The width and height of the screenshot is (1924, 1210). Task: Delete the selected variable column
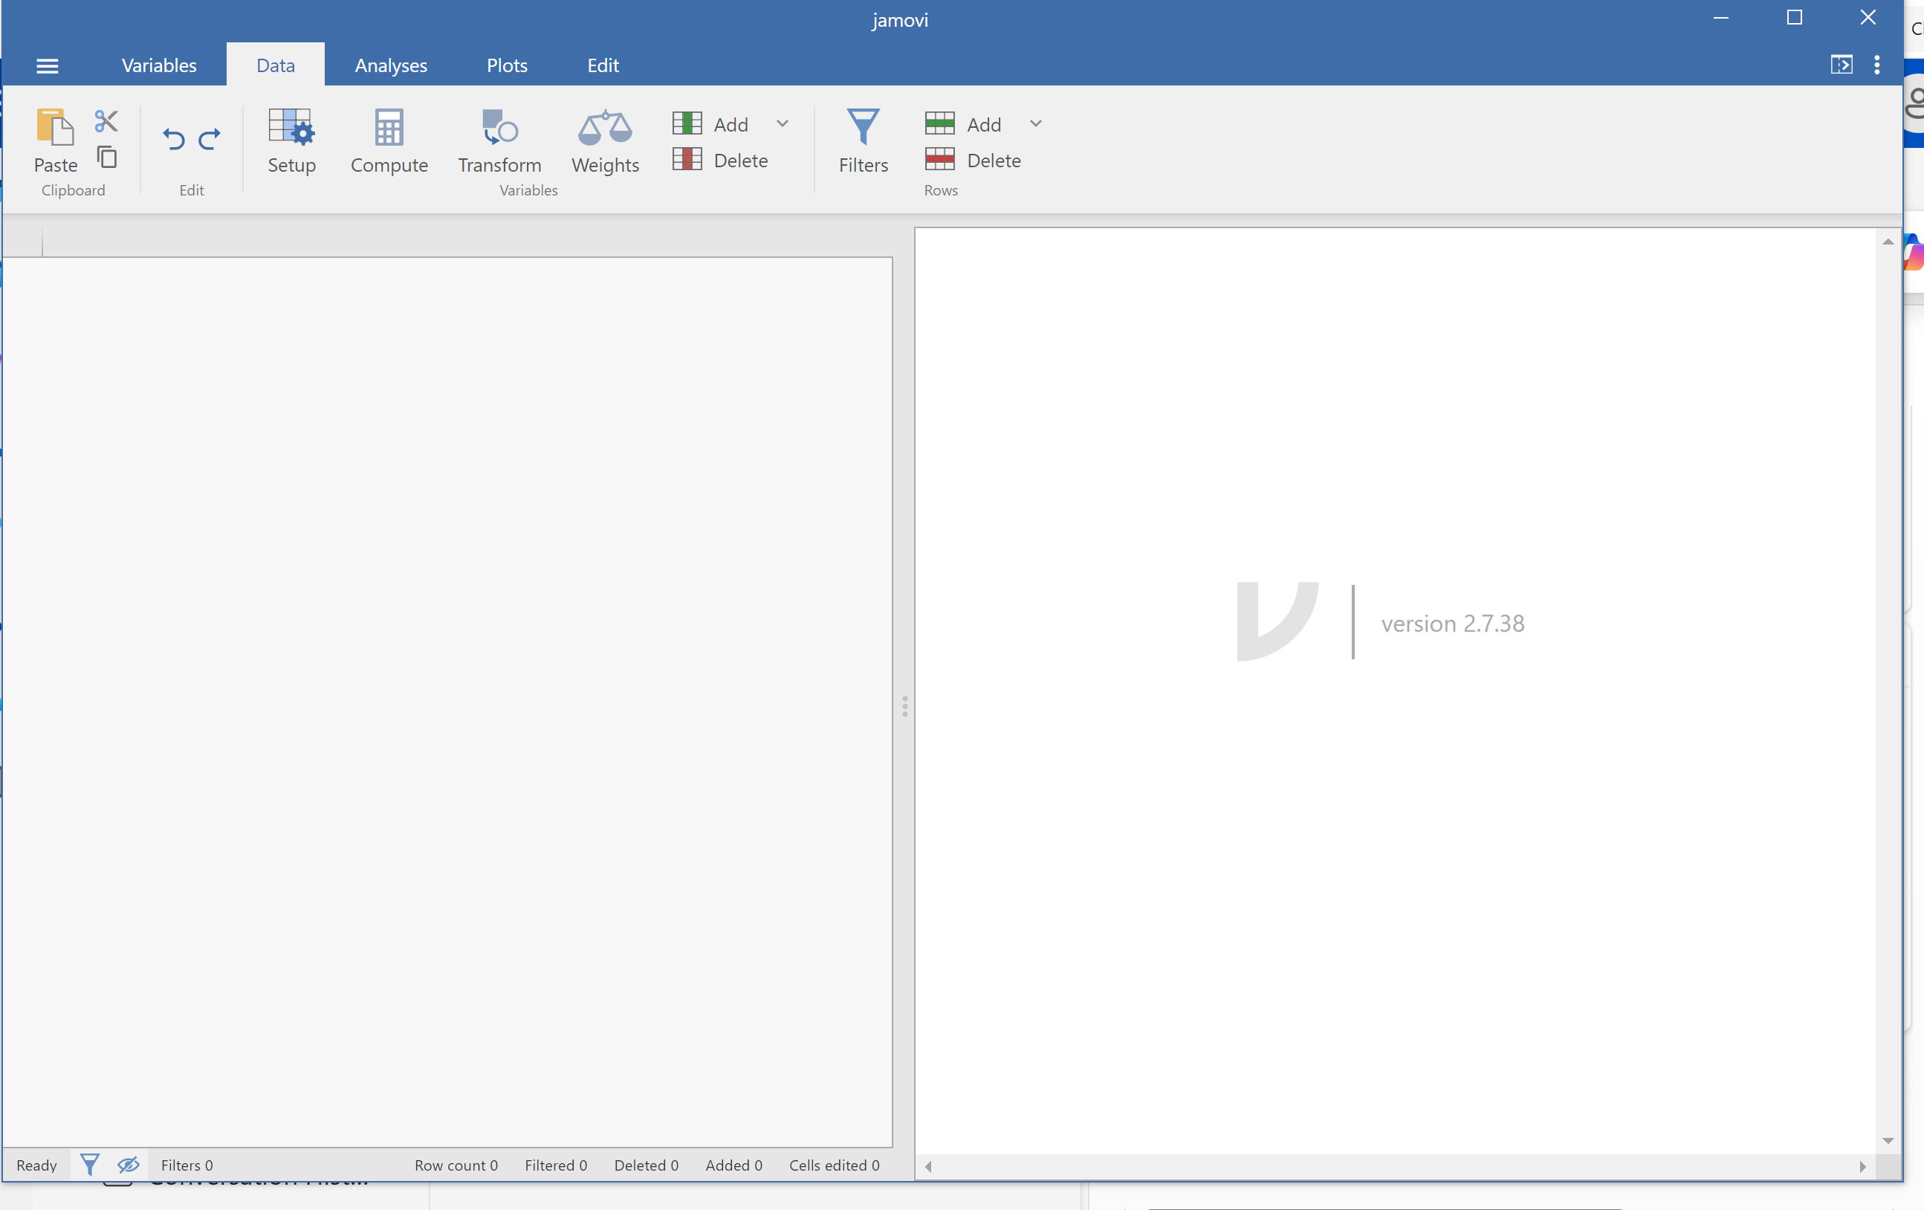[720, 160]
